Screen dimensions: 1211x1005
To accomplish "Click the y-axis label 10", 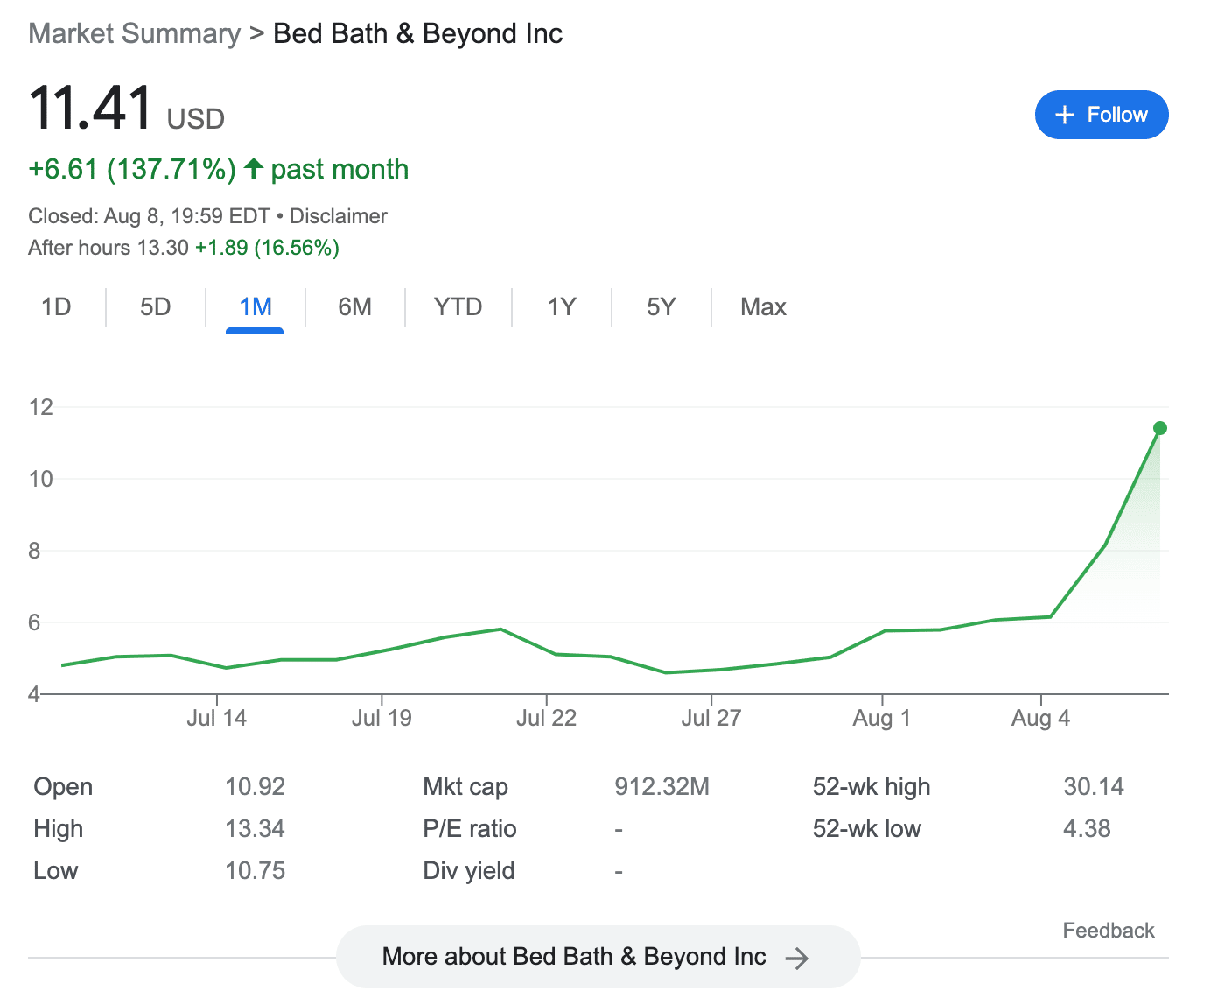I will pyautogui.click(x=40, y=479).
